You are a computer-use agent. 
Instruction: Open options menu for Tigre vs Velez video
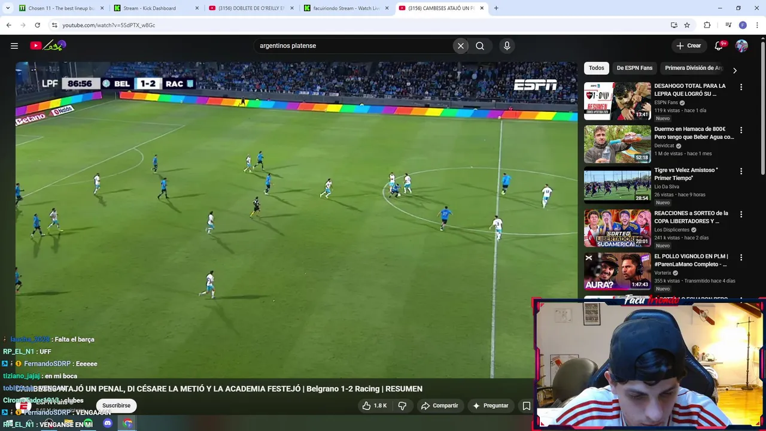point(741,171)
